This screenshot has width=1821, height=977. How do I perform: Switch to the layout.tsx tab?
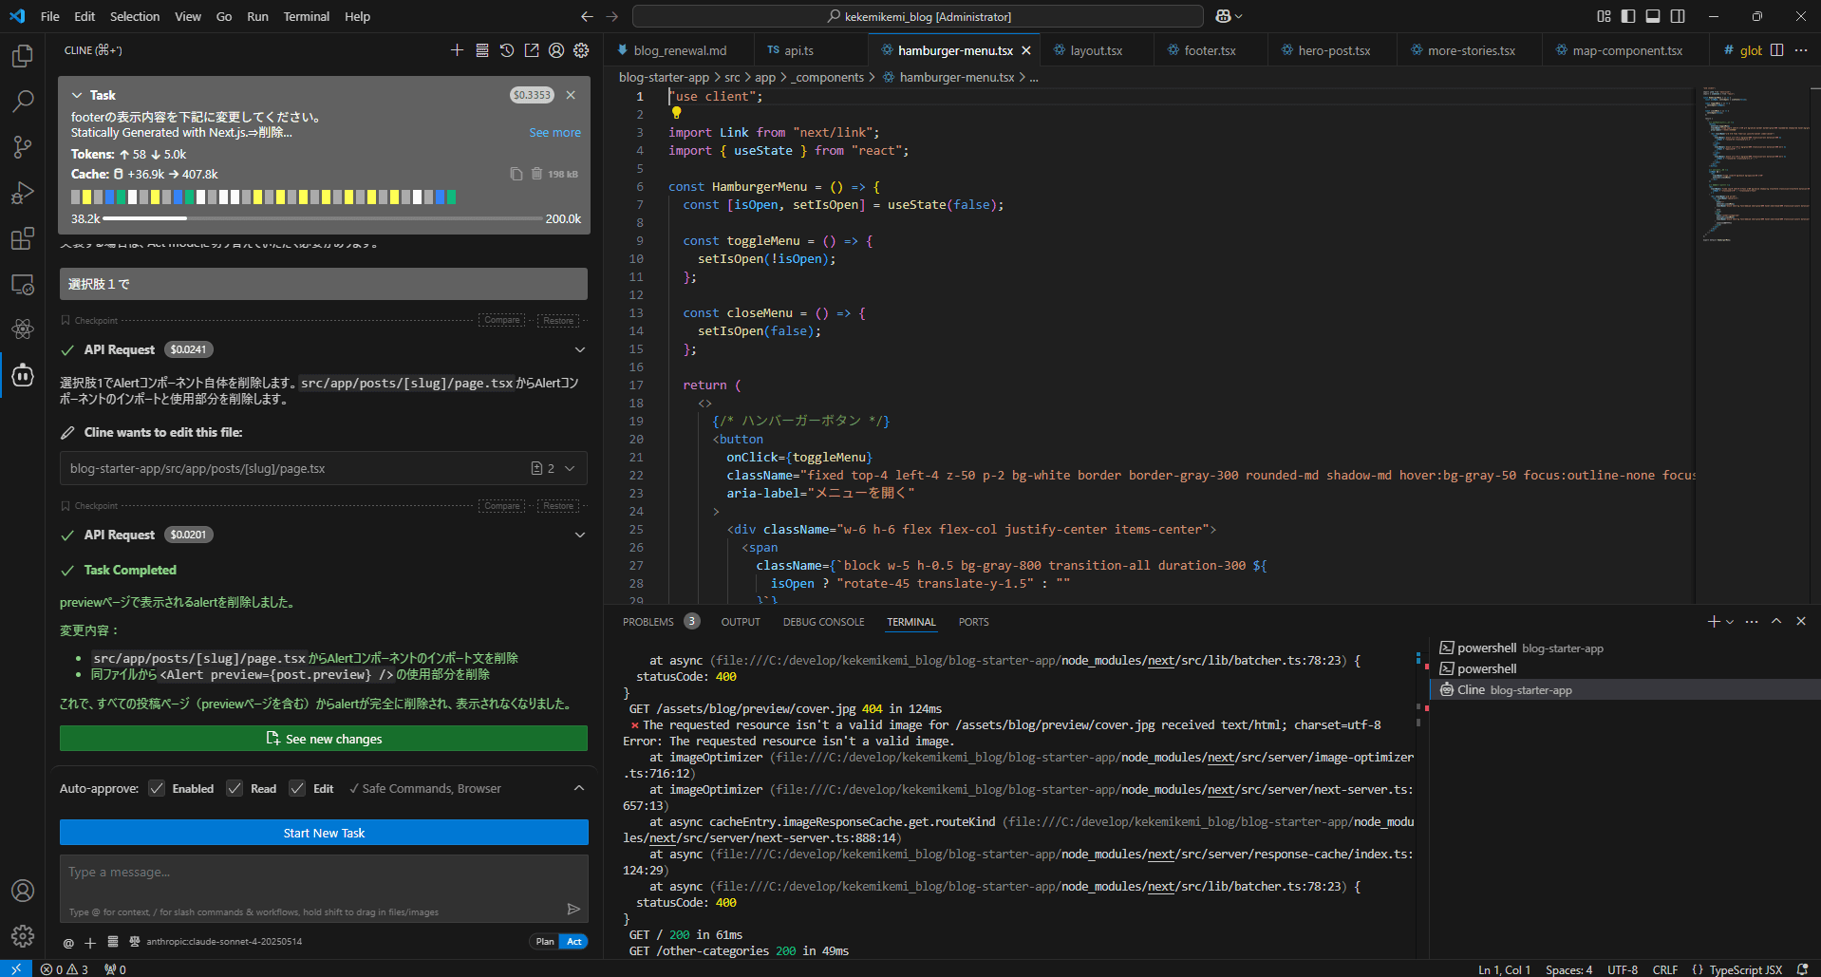pyautogui.click(x=1097, y=50)
